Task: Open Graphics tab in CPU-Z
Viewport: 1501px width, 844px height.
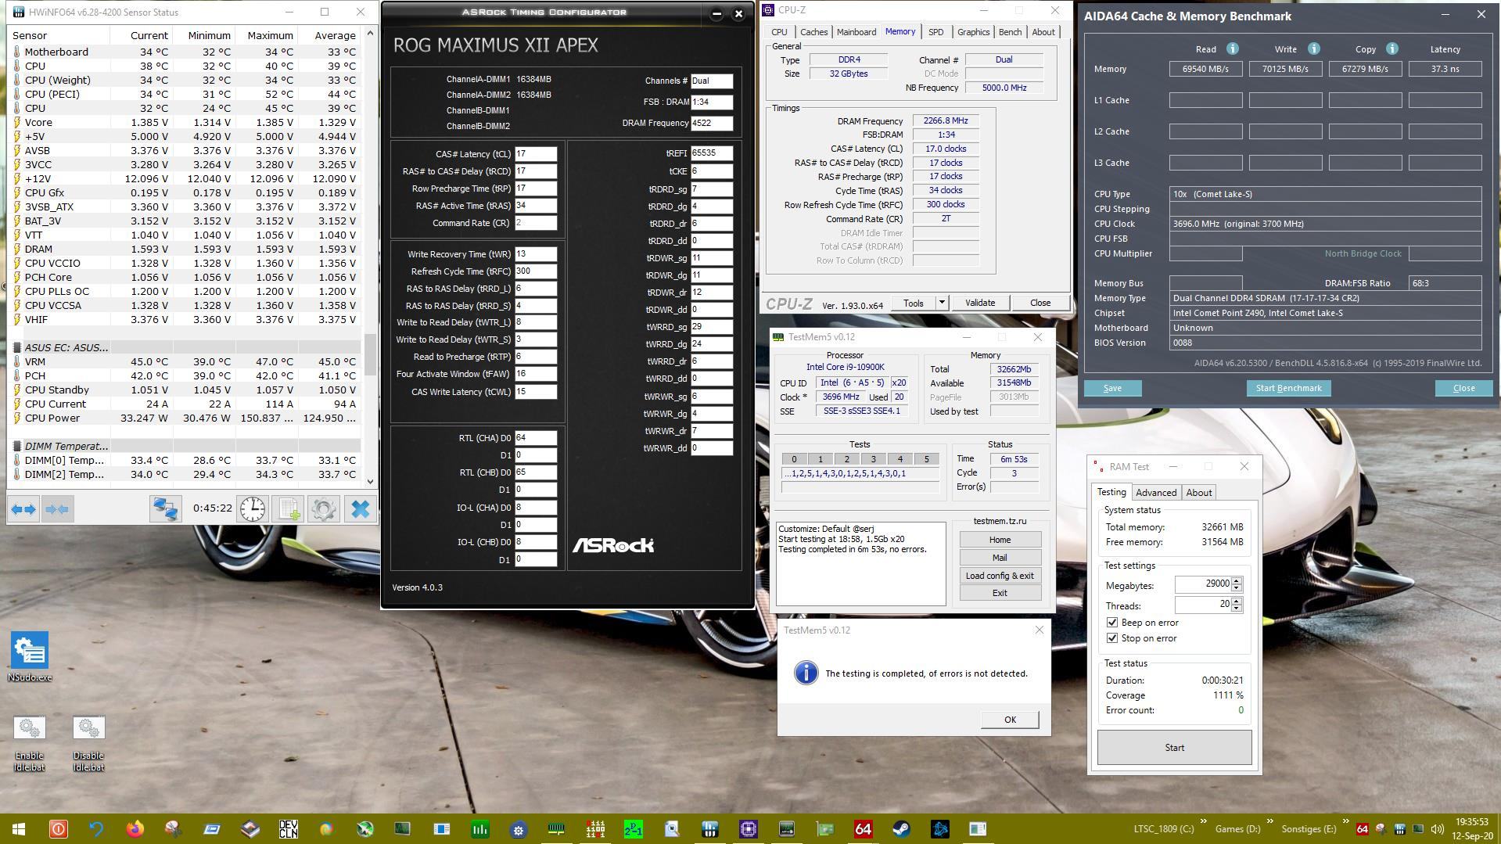Action: [973, 32]
